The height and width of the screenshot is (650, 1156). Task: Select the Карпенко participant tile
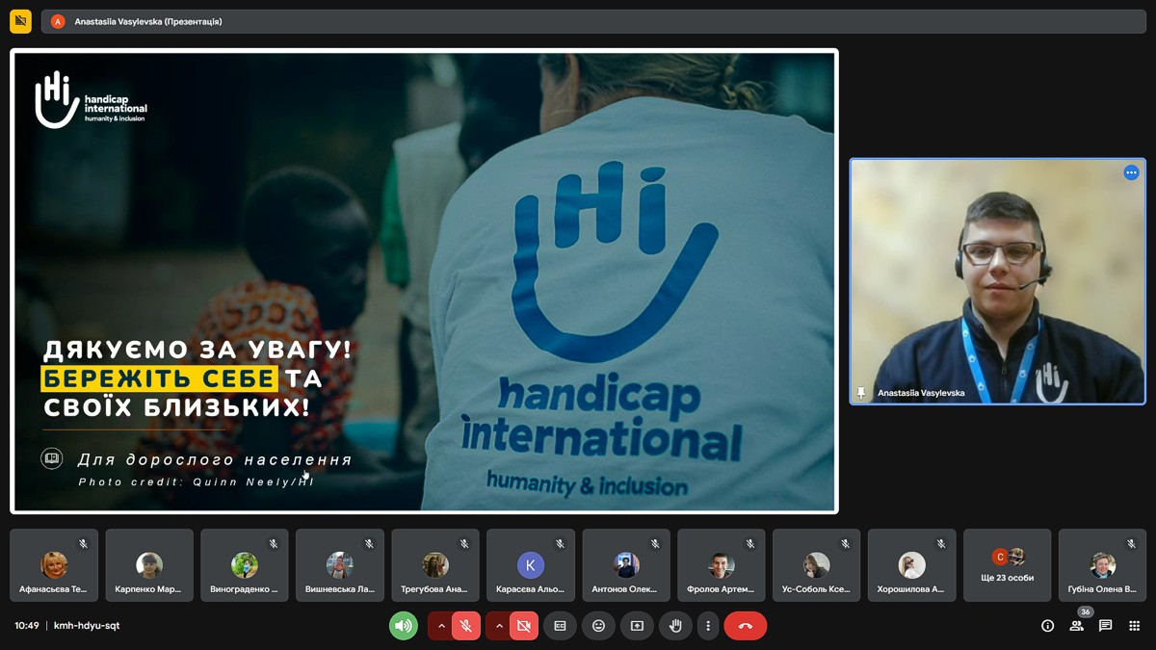pyautogui.click(x=149, y=565)
